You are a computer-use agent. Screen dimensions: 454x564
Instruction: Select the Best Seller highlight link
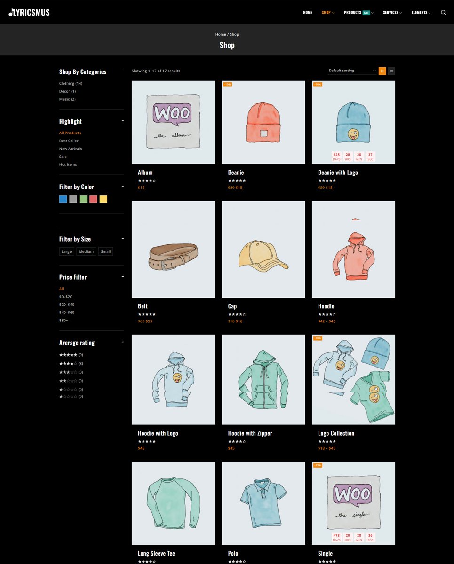(69, 141)
